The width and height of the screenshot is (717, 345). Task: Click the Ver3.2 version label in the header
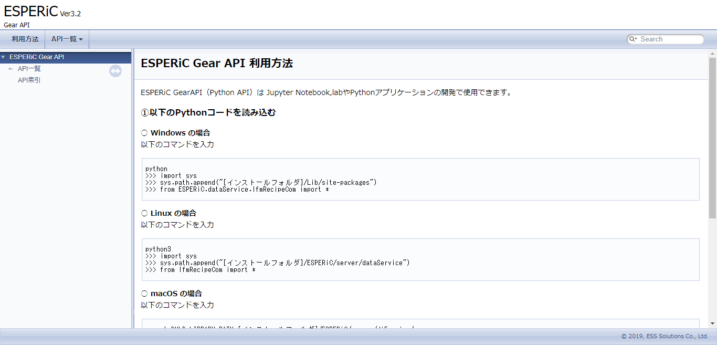71,14
